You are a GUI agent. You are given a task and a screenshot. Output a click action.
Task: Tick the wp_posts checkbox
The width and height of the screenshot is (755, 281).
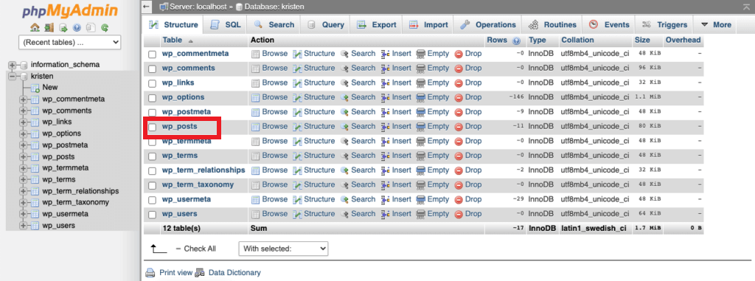pyautogui.click(x=152, y=128)
